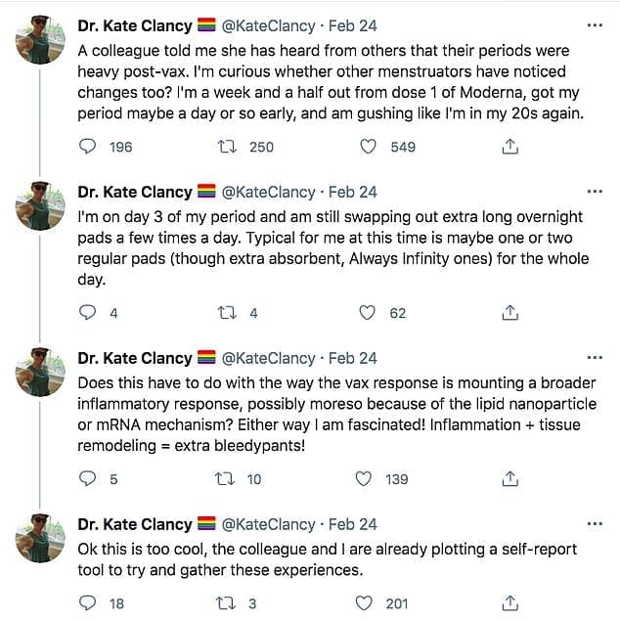Like the tweet with 549 likes

(369, 147)
